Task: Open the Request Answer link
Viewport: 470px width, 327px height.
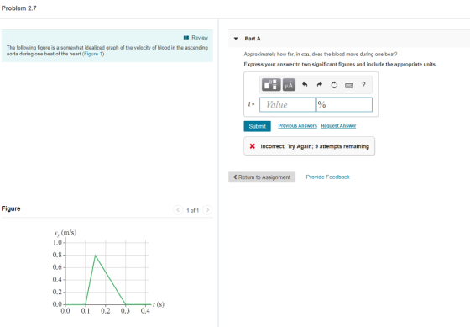Action: pos(338,126)
